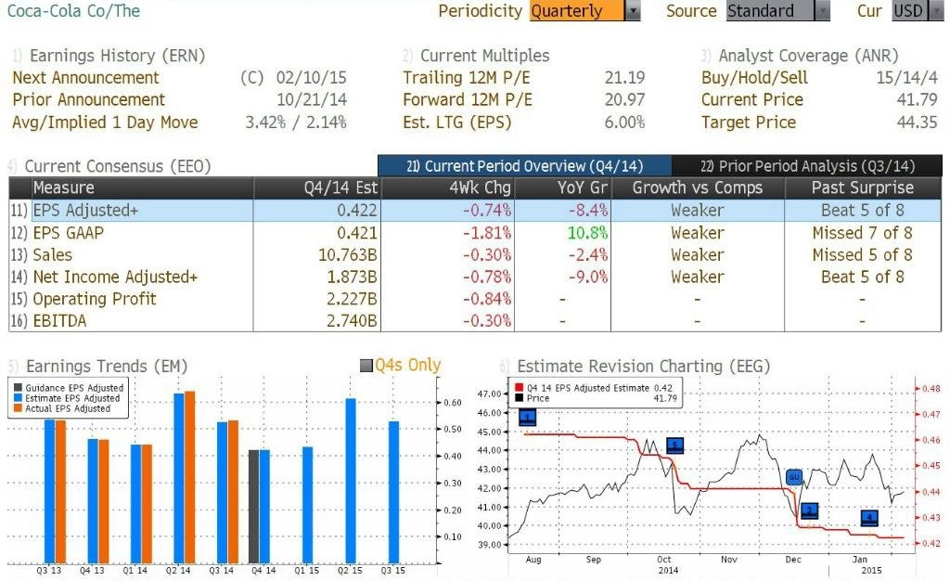This screenshot has width=950, height=581.
Task: Click the Prior Announcement date 10/21/14
Action: tap(312, 99)
